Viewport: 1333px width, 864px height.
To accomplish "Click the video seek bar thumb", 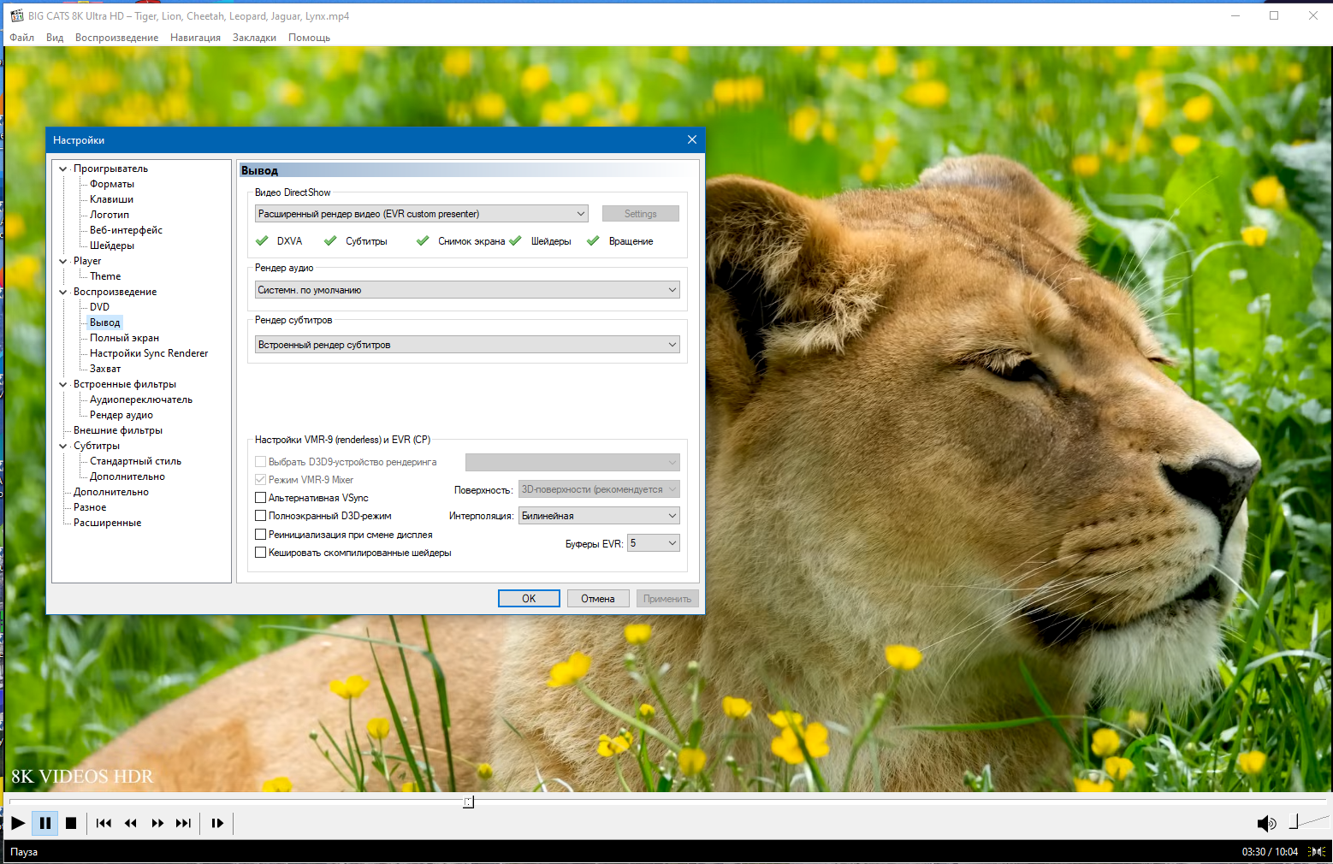I will [x=468, y=802].
